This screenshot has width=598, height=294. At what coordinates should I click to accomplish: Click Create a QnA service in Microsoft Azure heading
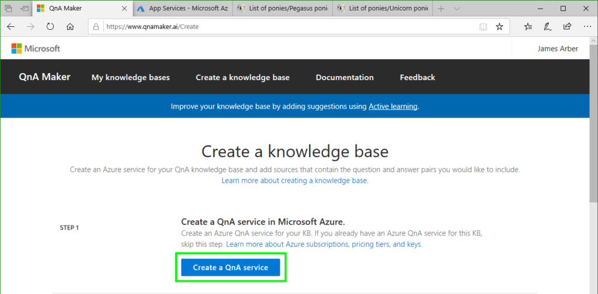coord(263,222)
